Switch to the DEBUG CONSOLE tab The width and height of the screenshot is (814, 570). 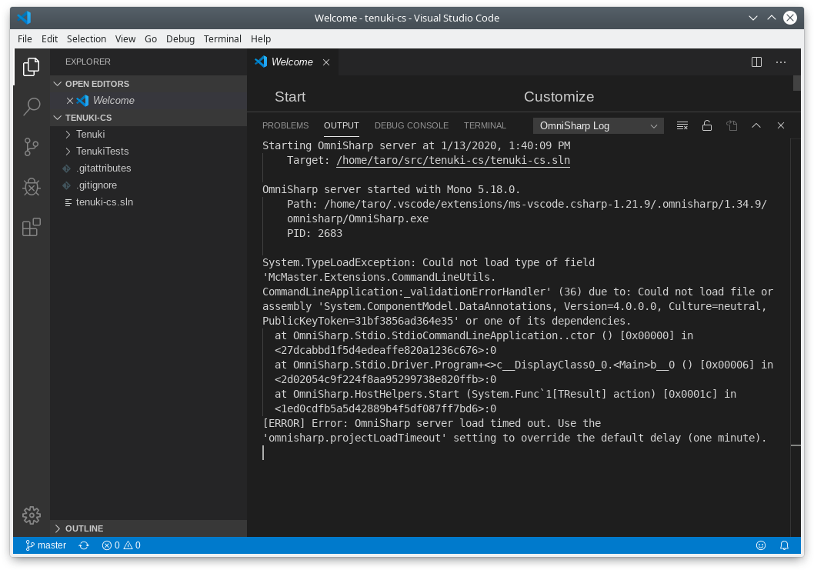[411, 125]
